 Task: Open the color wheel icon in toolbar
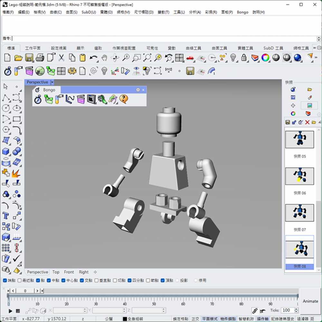(x=265, y=58)
